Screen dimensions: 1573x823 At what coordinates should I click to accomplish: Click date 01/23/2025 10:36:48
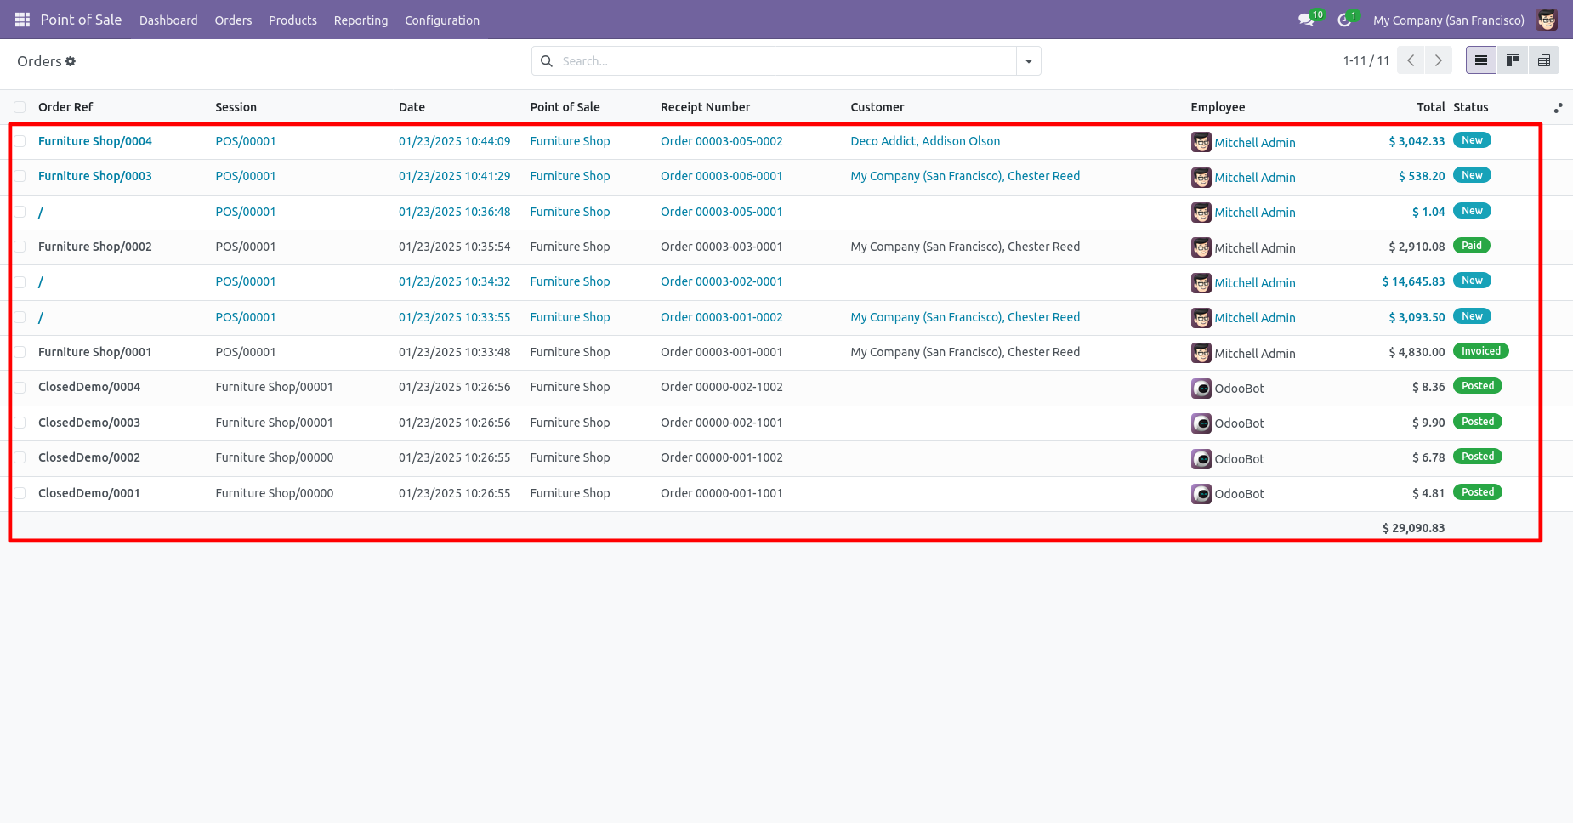click(x=454, y=212)
